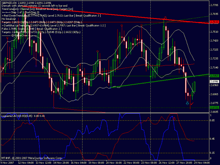Click the 'Demark with alerts' countdown line

click(x=34, y=6)
